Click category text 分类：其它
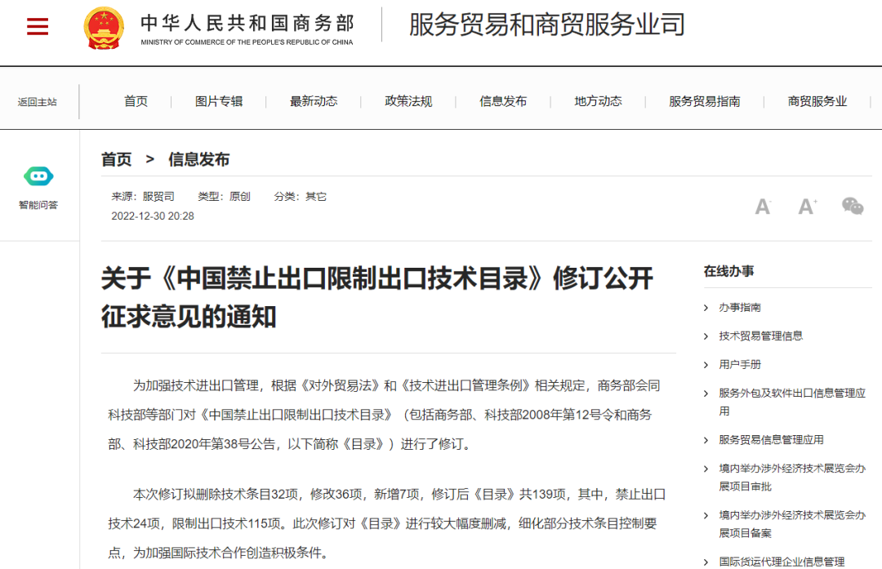 pyautogui.click(x=300, y=196)
